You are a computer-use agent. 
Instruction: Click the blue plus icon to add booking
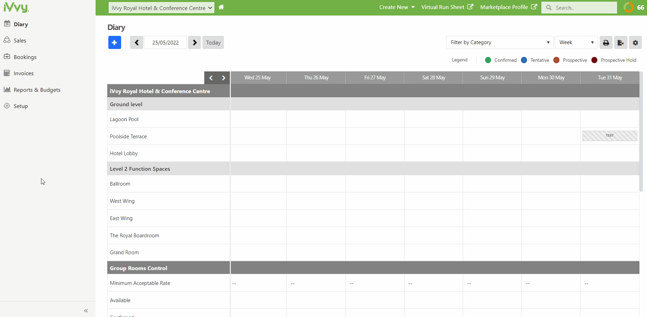115,42
